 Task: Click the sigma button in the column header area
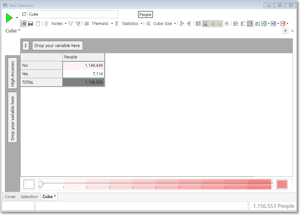pyautogui.click(x=26, y=46)
